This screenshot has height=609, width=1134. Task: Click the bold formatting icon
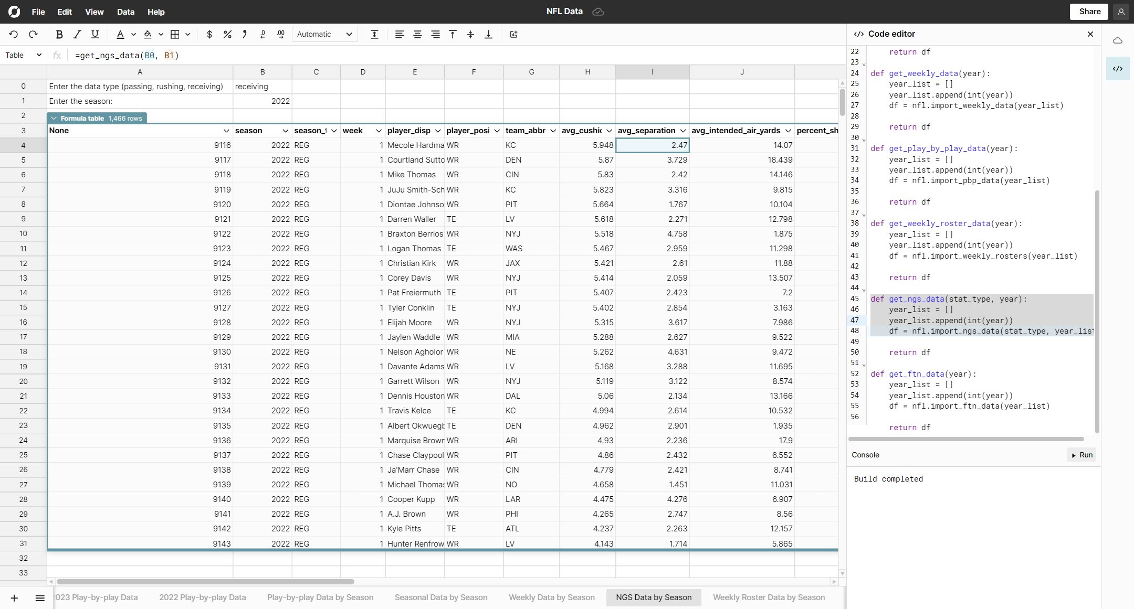[60, 35]
